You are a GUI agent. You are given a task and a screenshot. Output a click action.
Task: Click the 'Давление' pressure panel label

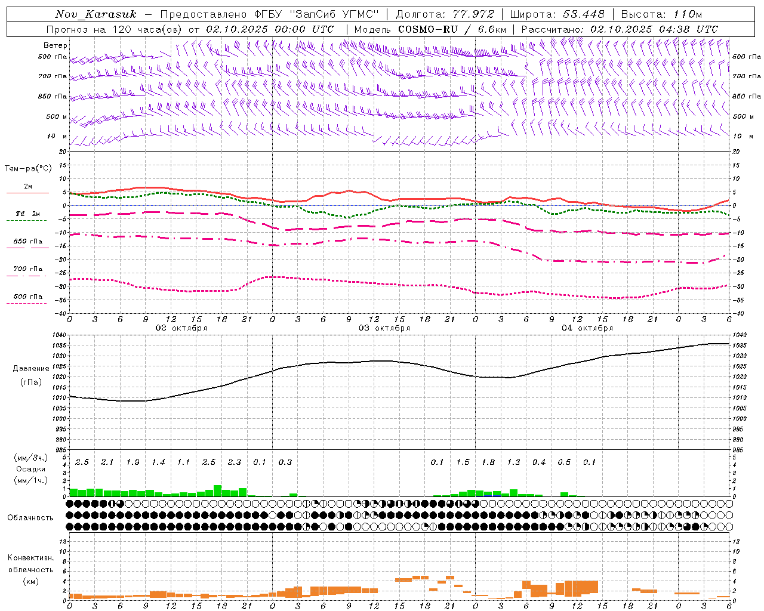tap(31, 369)
